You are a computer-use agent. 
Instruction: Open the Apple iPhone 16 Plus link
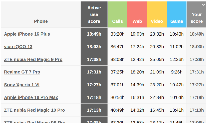27,34
